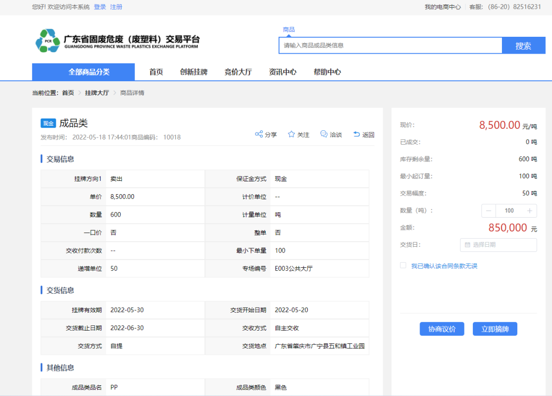This screenshot has height=396, width=552.
Task: Click the 卖出 value in 挂牌方向 row
Action: [x=116, y=179]
